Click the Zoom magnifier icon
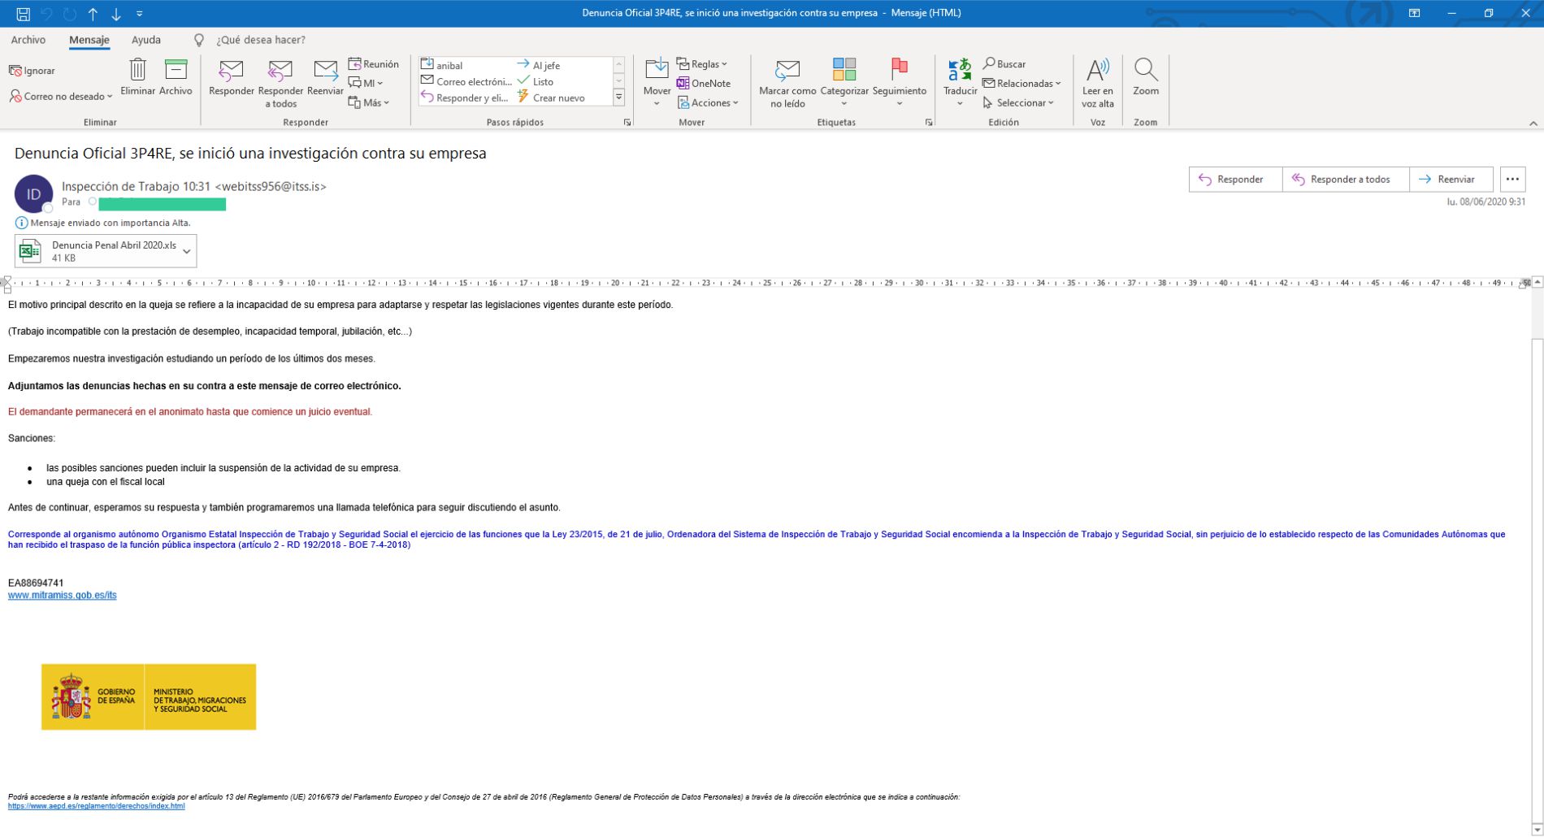The image size is (1544, 837). 1145,71
